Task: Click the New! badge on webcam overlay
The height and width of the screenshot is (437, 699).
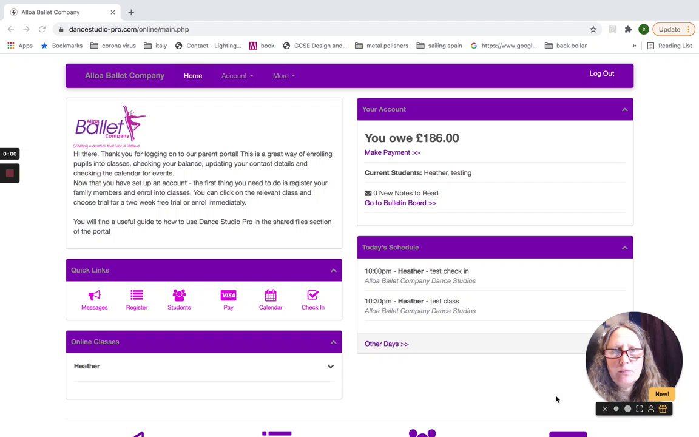Action: tap(662, 394)
